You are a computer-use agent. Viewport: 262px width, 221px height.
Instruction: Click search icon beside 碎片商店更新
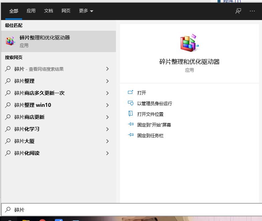click(x=8, y=117)
